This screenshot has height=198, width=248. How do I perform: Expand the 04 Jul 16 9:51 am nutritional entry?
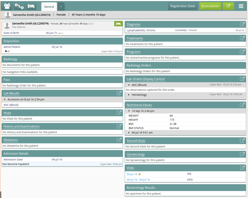pyautogui.click(x=129, y=133)
